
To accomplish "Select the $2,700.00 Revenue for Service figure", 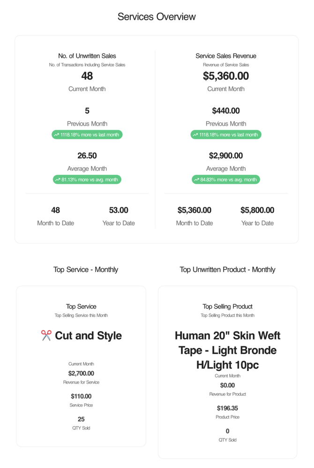I will (x=81, y=373).
